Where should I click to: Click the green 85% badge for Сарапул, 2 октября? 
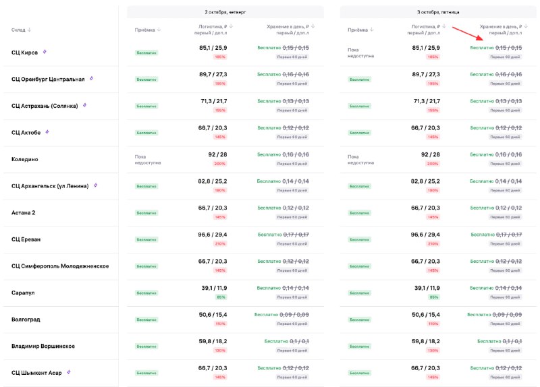point(221,297)
